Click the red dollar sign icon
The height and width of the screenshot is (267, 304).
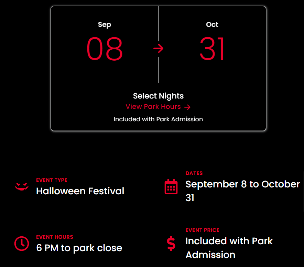pos(171,244)
